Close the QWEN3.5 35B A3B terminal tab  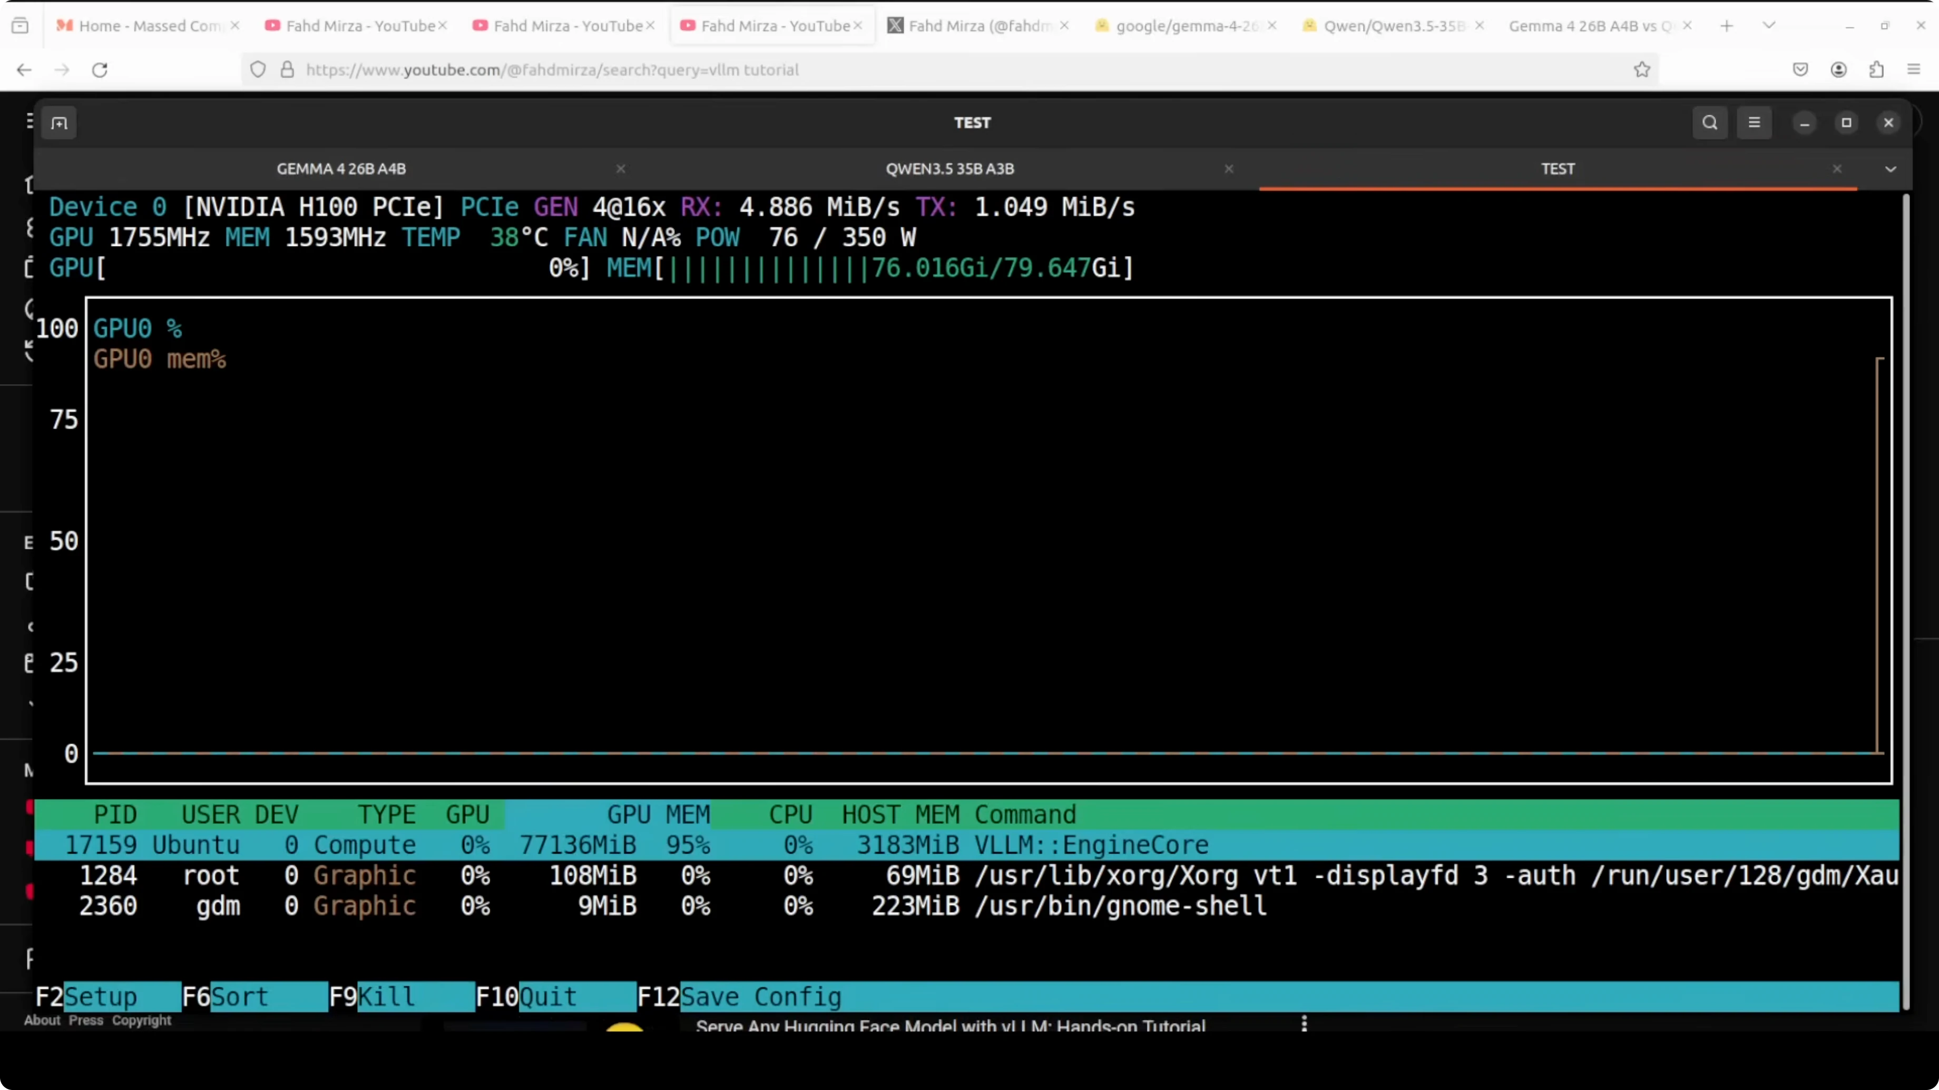tap(1228, 169)
